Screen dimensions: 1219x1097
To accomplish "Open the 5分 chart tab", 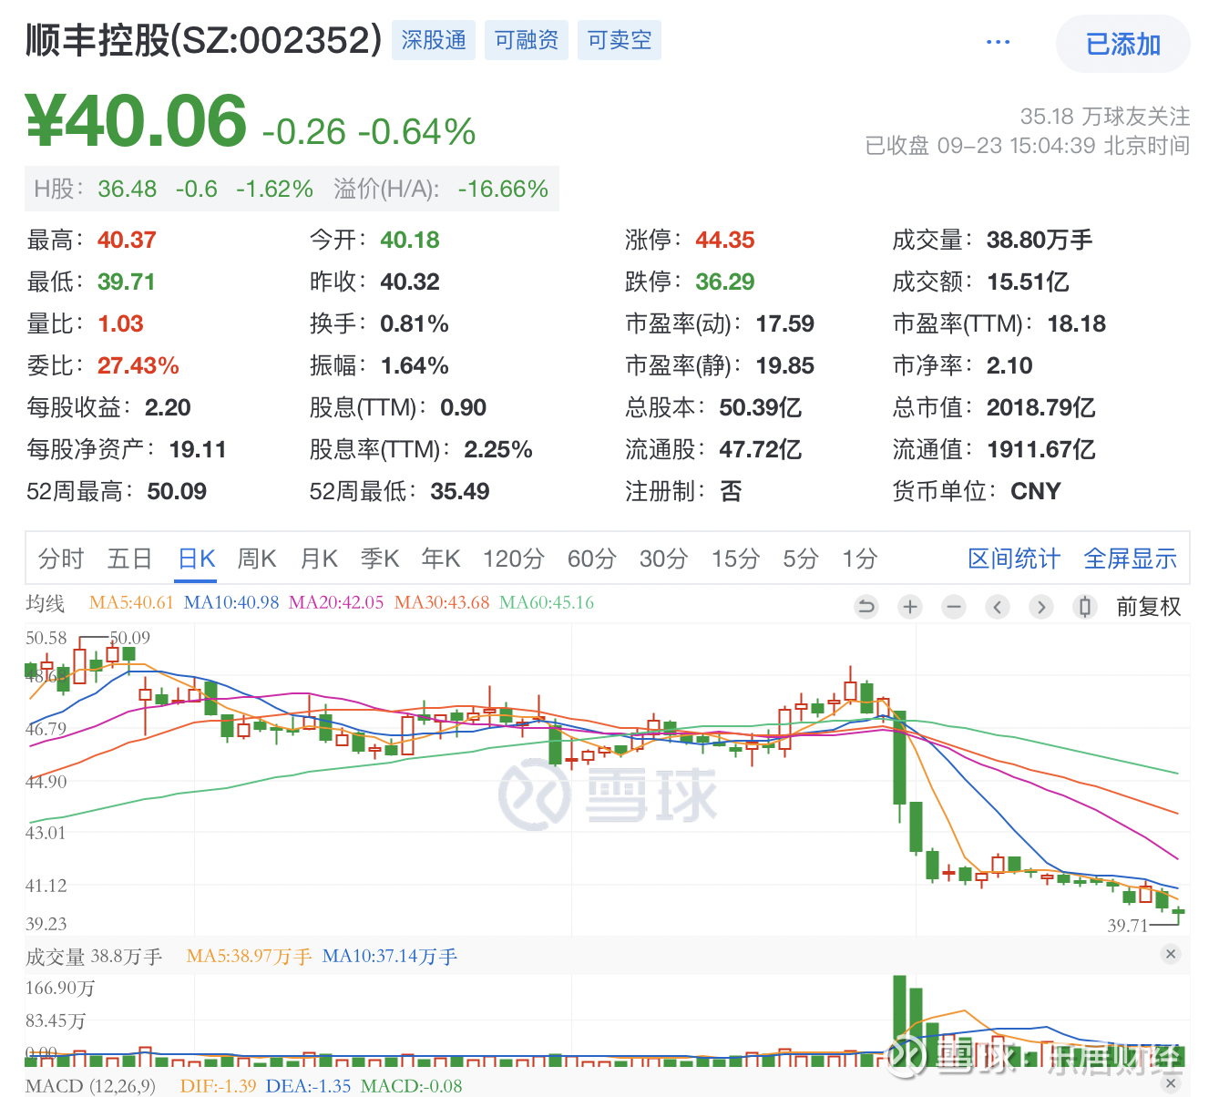I will [801, 559].
